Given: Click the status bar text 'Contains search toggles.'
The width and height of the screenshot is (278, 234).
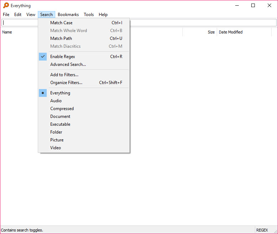Looking at the screenshot, I should (x=22, y=230).
